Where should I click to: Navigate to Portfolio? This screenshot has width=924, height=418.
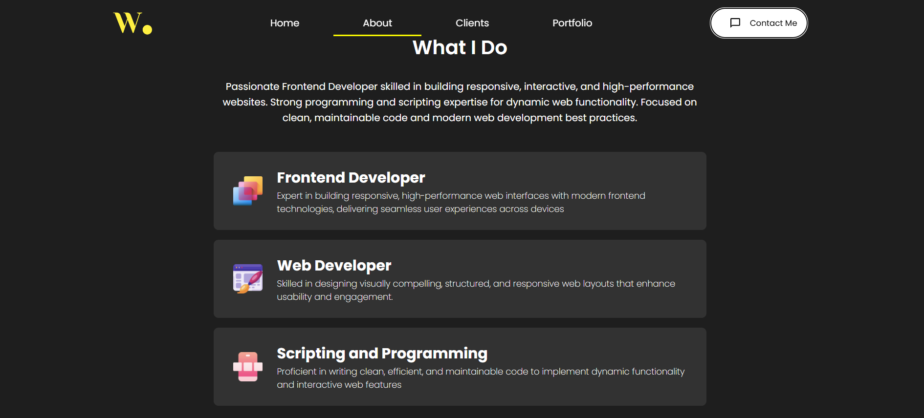572,23
